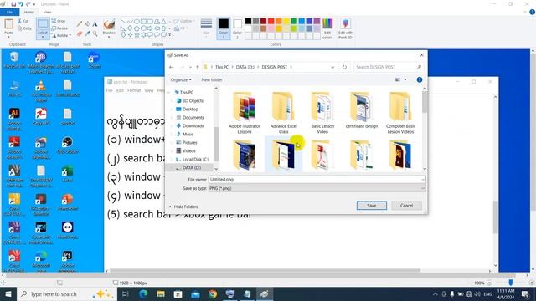Click Edit with Paint 3D icon
The height and width of the screenshot is (301, 536).
(345, 28)
